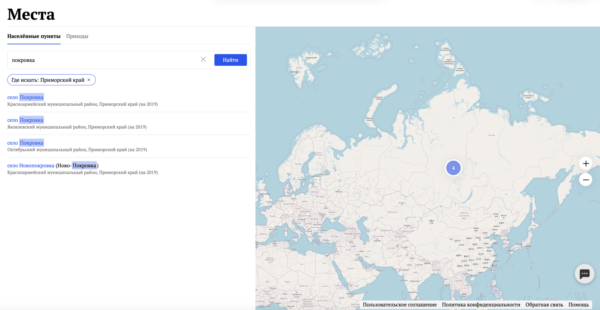The height and width of the screenshot is (310, 600).
Task: Switch to the Приходы tab
Action: point(77,36)
